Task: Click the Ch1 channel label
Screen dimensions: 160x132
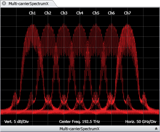Action: click(32, 13)
